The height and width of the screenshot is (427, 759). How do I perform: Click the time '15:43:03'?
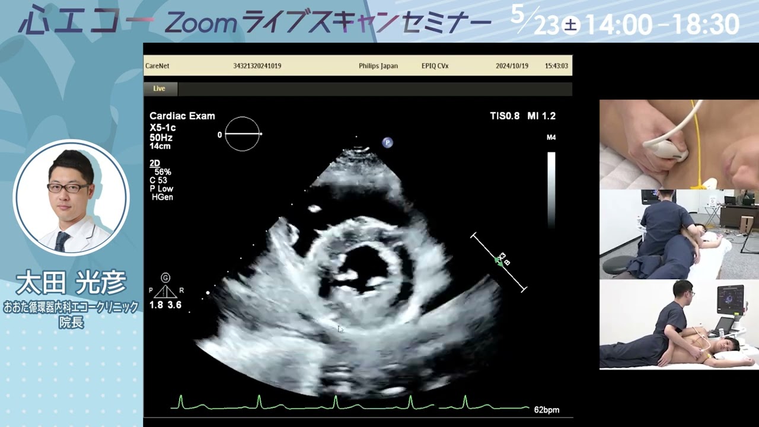coord(556,66)
